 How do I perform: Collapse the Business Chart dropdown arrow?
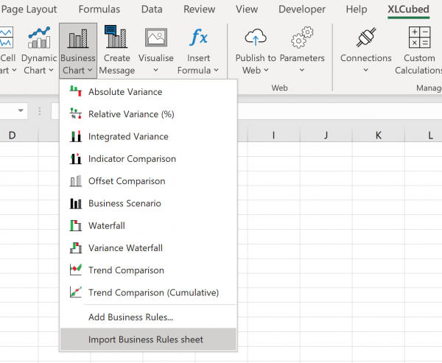(x=90, y=70)
